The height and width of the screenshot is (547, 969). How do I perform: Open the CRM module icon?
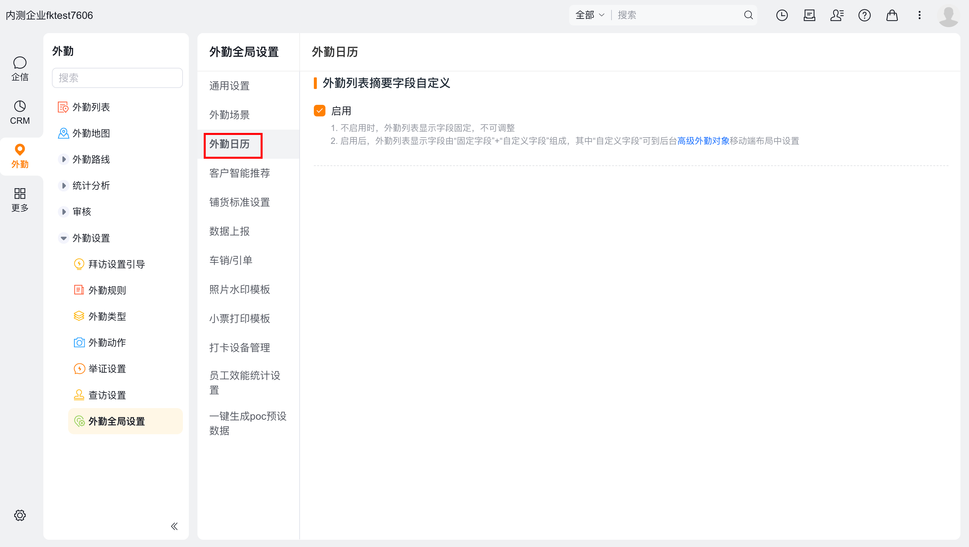pyautogui.click(x=20, y=112)
